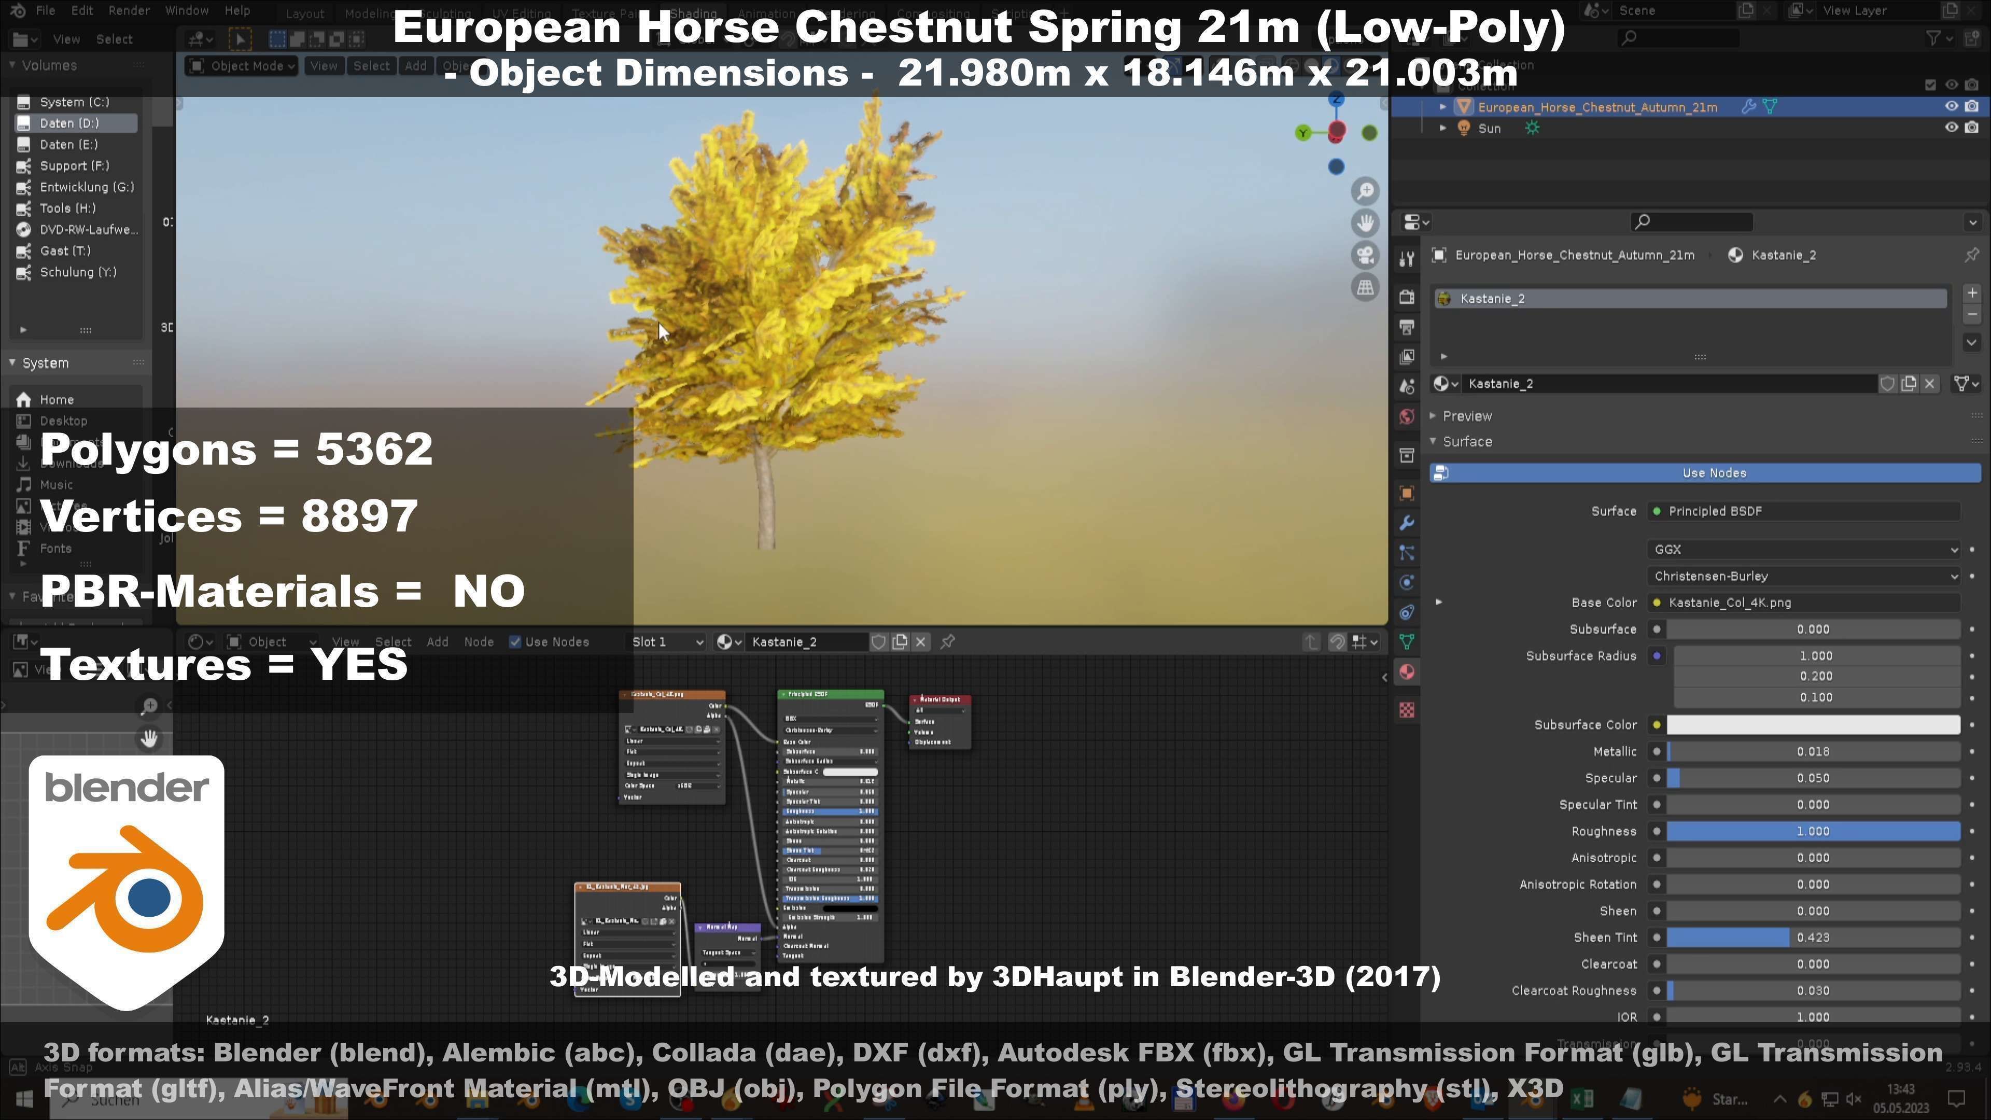Click Principled BSDF surface shader field

1804,511
